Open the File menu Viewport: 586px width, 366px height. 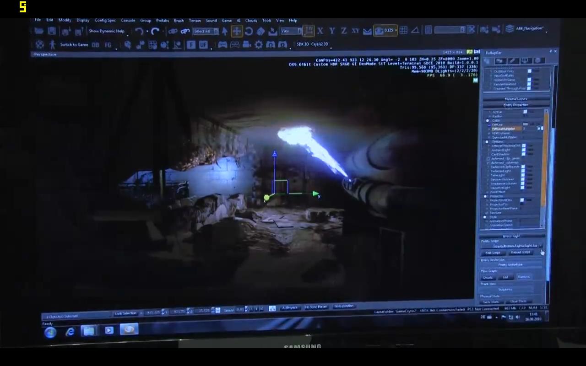[x=38, y=20]
